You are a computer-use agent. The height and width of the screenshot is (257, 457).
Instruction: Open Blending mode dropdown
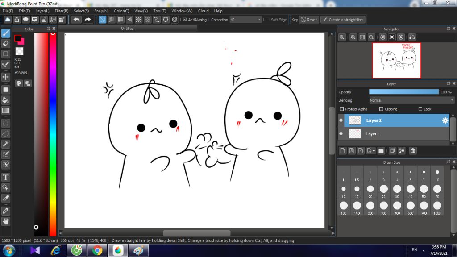pos(411,100)
